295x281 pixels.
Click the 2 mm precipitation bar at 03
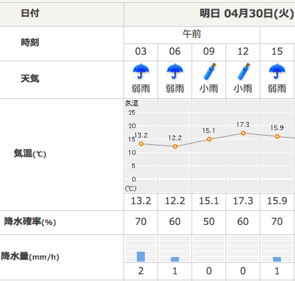[x=141, y=256]
